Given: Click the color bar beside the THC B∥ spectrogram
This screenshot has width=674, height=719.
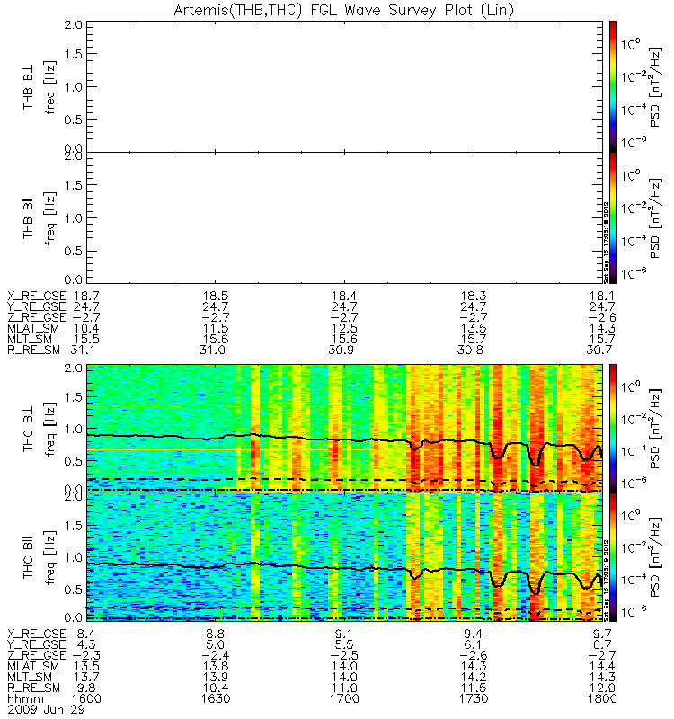Looking at the screenshot, I should tap(613, 557).
